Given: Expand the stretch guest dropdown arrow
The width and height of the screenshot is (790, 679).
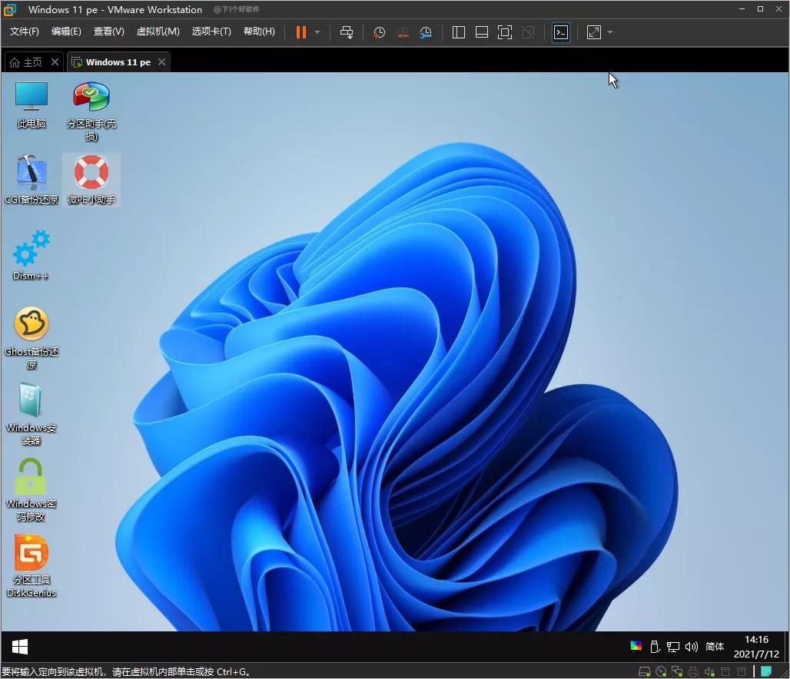Looking at the screenshot, I should (x=610, y=32).
